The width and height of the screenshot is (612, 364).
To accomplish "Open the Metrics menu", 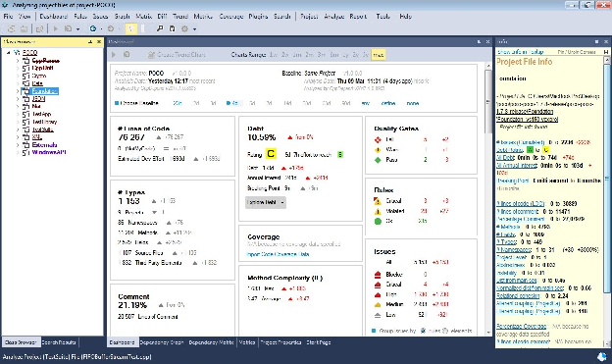I will pos(203,16).
